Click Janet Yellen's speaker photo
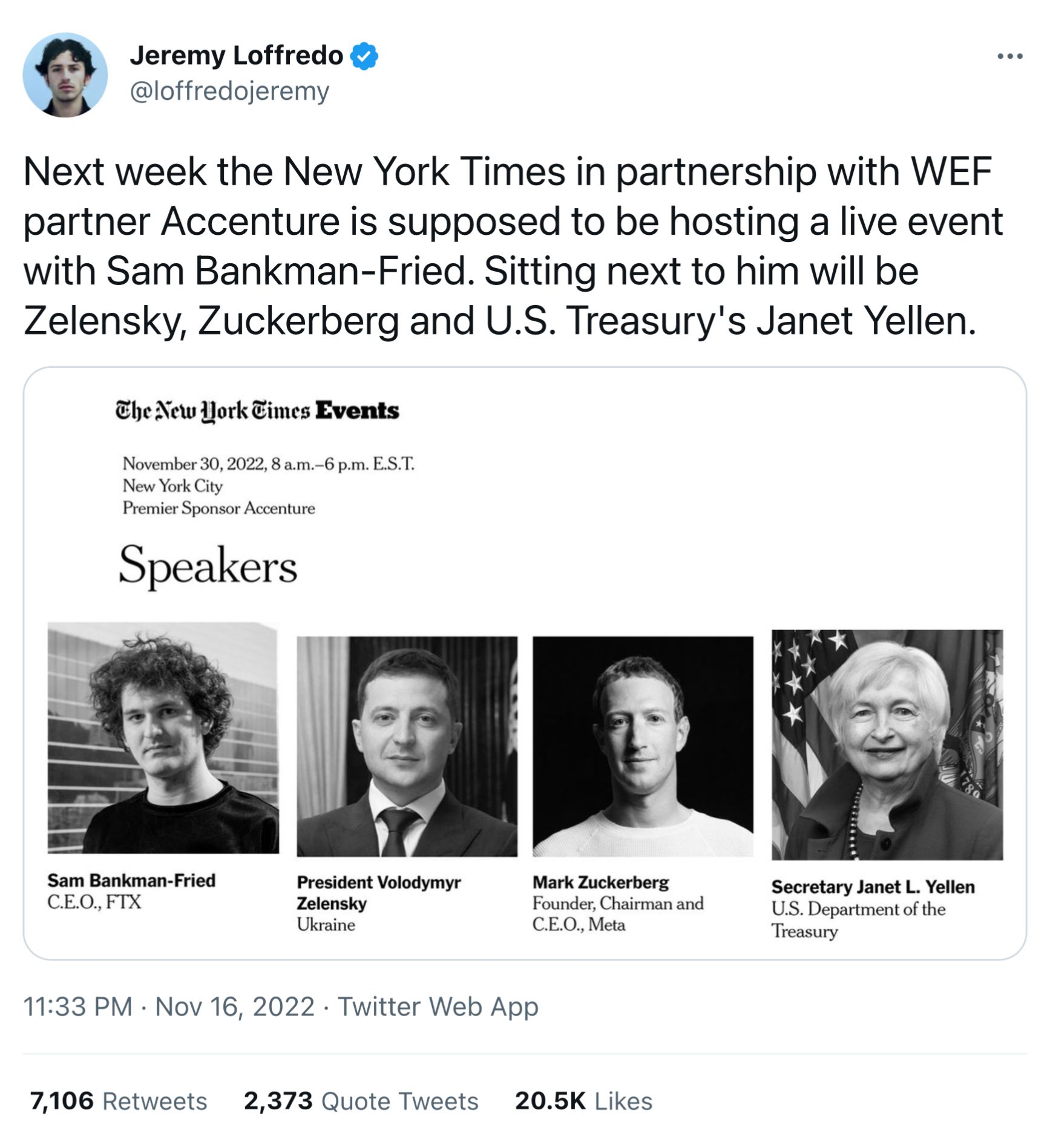This screenshot has width=1053, height=1145. (887, 744)
